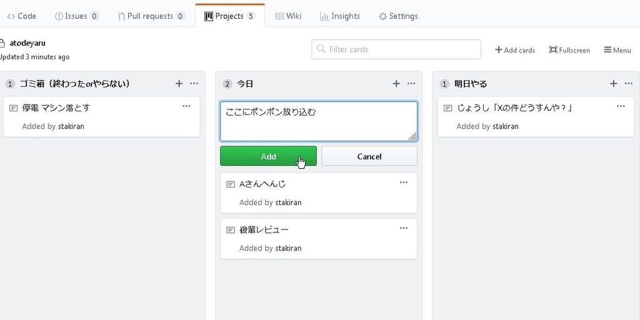
Task: Open stakiran link on 後輩レビュー card
Action: (x=288, y=248)
